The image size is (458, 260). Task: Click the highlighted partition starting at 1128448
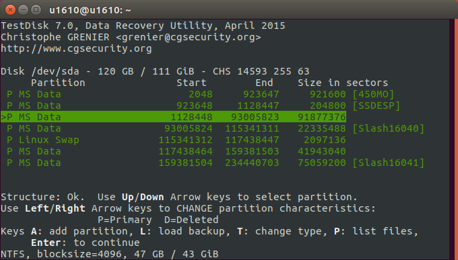(174, 117)
